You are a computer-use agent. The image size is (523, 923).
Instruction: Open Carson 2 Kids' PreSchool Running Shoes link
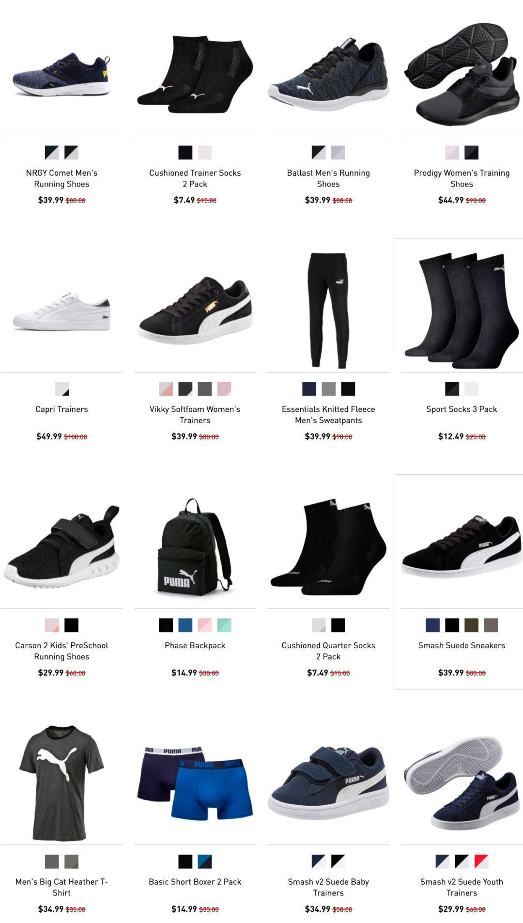(x=62, y=651)
